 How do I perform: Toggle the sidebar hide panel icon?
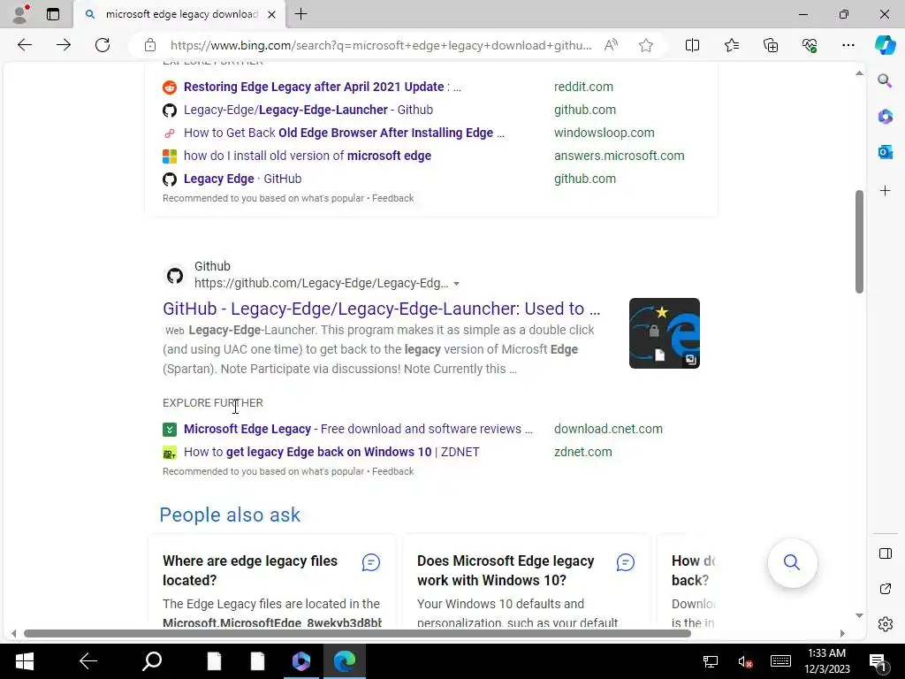point(885,553)
